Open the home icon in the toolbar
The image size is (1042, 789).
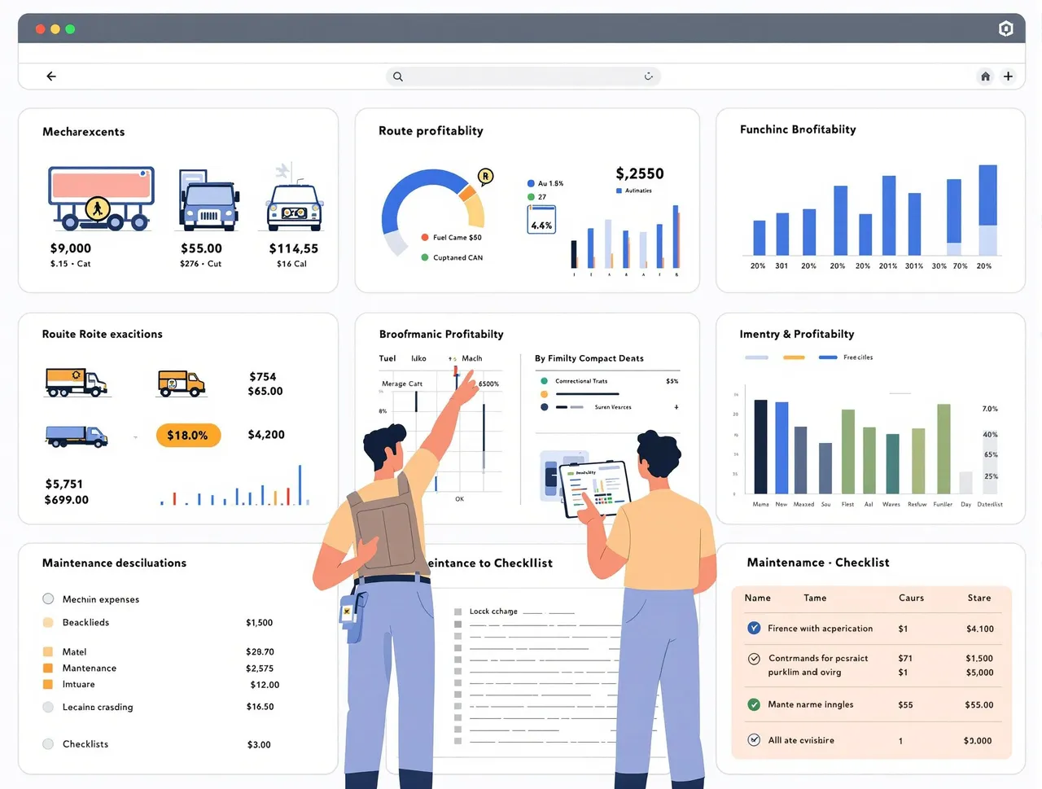pos(985,77)
